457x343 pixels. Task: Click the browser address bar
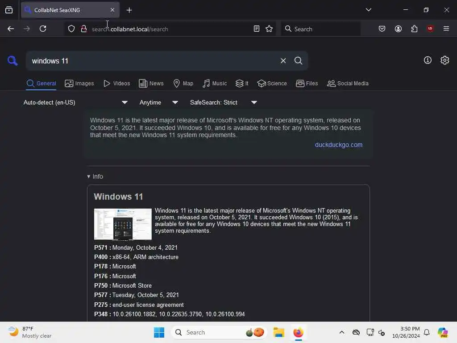click(170, 29)
